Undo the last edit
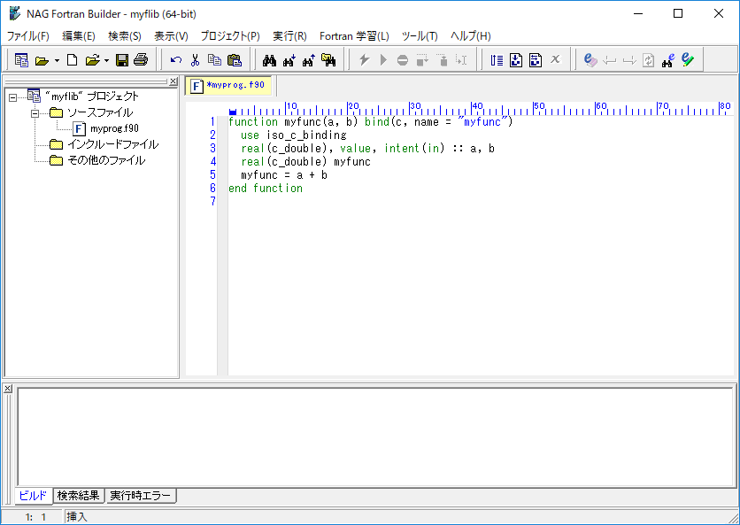 click(x=176, y=60)
